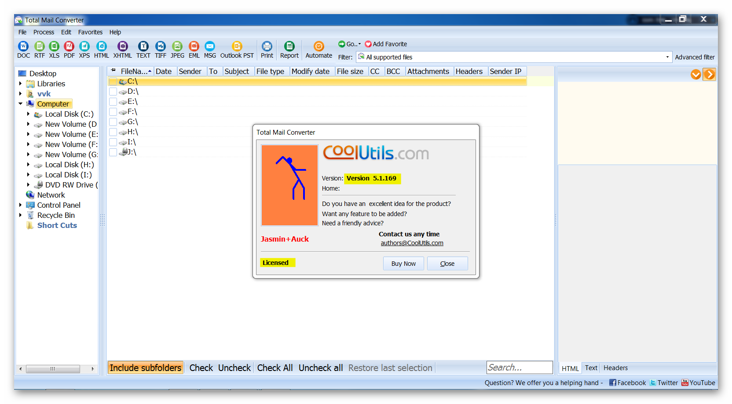Check the I:\ drive checkbox
This screenshot has width=732, height=404.
pyautogui.click(x=113, y=142)
